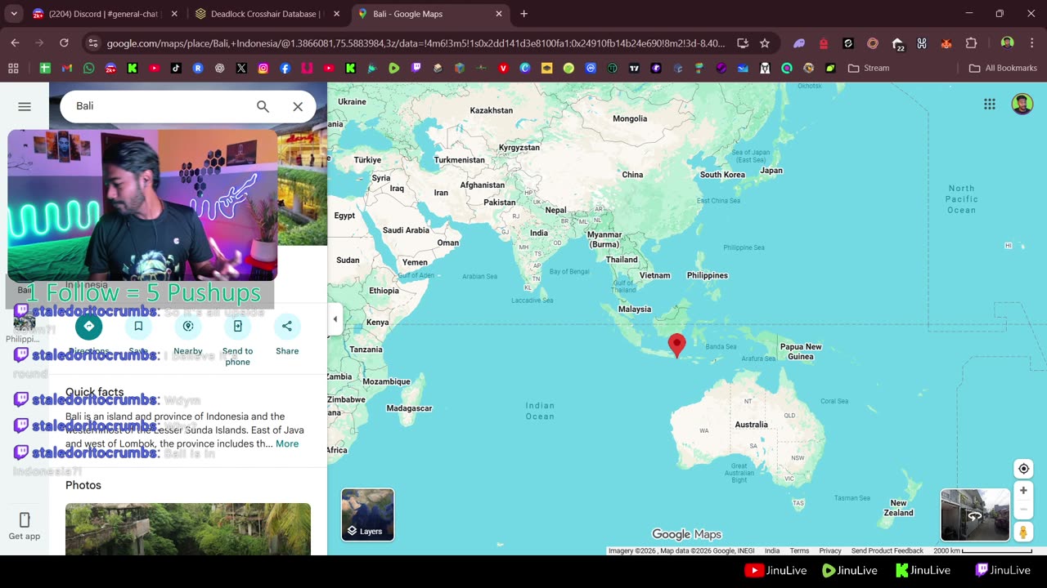The height and width of the screenshot is (588, 1047).
Task: Click the Get app phone icon
Action: [25, 520]
